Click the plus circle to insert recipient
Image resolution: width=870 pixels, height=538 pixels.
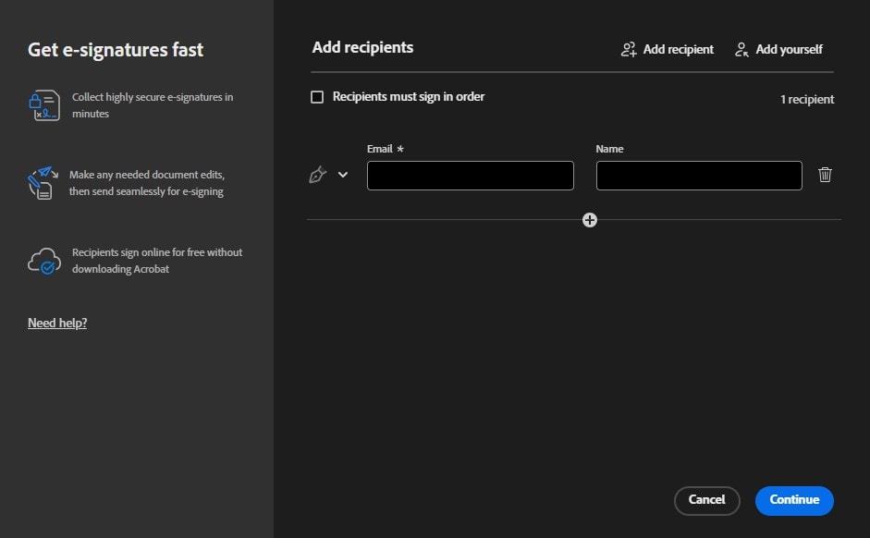[590, 220]
